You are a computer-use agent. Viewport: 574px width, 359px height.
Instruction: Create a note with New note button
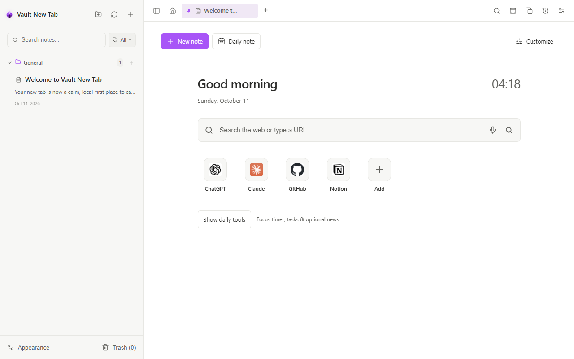pyautogui.click(x=185, y=41)
